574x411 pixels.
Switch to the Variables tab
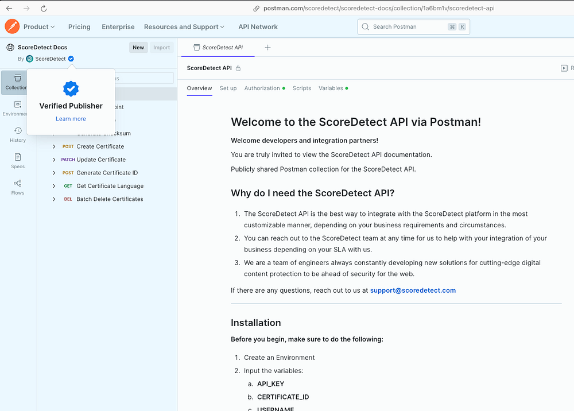[333, 88]
